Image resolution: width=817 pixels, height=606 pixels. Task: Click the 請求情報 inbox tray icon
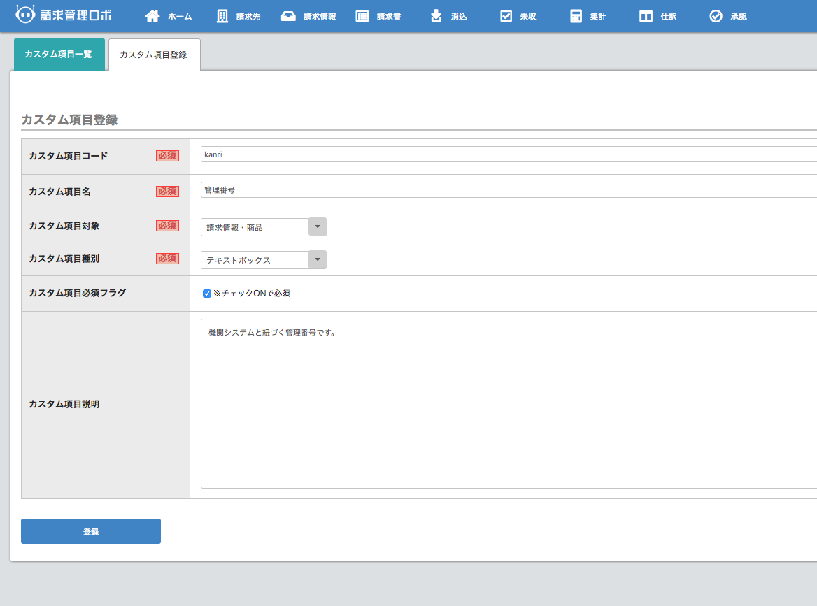coord(288,16)
